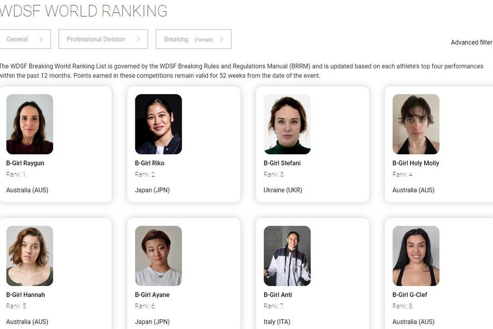Click the B-Girl Raygun name link

point(25,163)
